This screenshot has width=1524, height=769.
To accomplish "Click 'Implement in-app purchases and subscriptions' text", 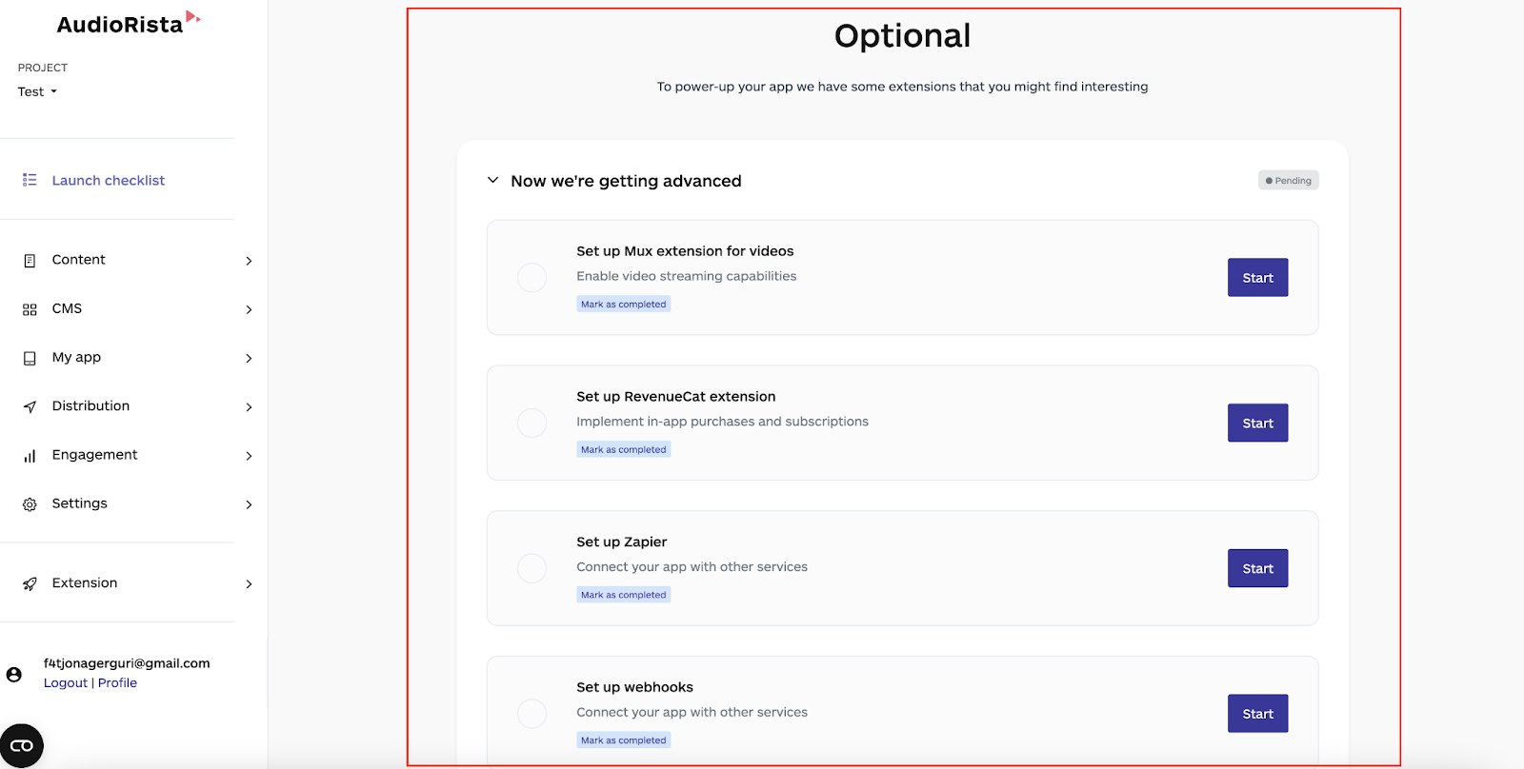I will coord(722,421).
